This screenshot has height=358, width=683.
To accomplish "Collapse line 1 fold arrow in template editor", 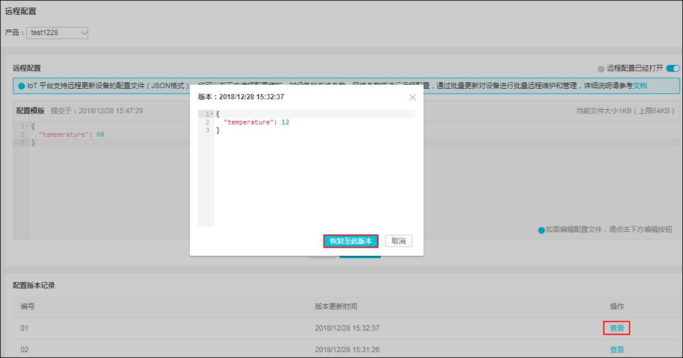I will [27, 126].
